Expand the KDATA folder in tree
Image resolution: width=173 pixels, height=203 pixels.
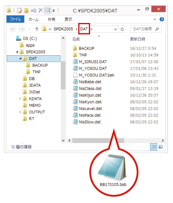point(20,99)
